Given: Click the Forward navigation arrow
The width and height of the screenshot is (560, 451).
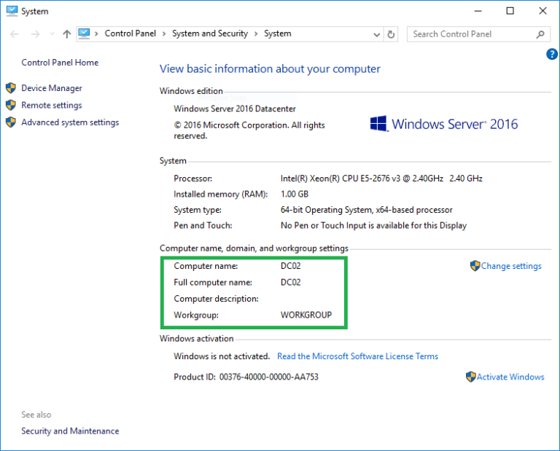Looking at the screenshot, I should point(34,34).
